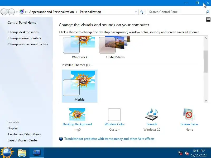Open breadcrumb arrow after Appearance and Personalization
Viewport: 211px width, 158px height.
tap(77, 12)
